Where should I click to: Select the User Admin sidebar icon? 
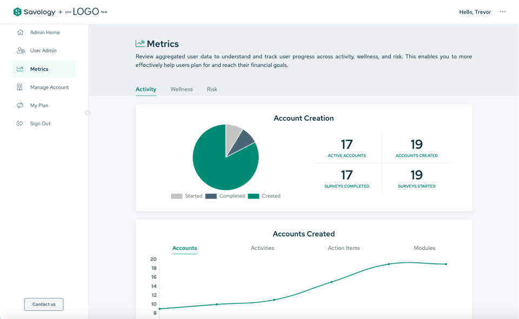21,50
